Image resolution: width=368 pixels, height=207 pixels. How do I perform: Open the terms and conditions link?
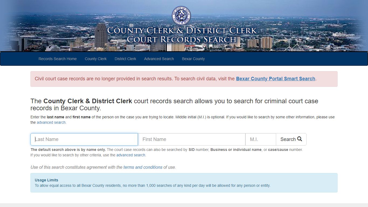click(x=143, y=167)
